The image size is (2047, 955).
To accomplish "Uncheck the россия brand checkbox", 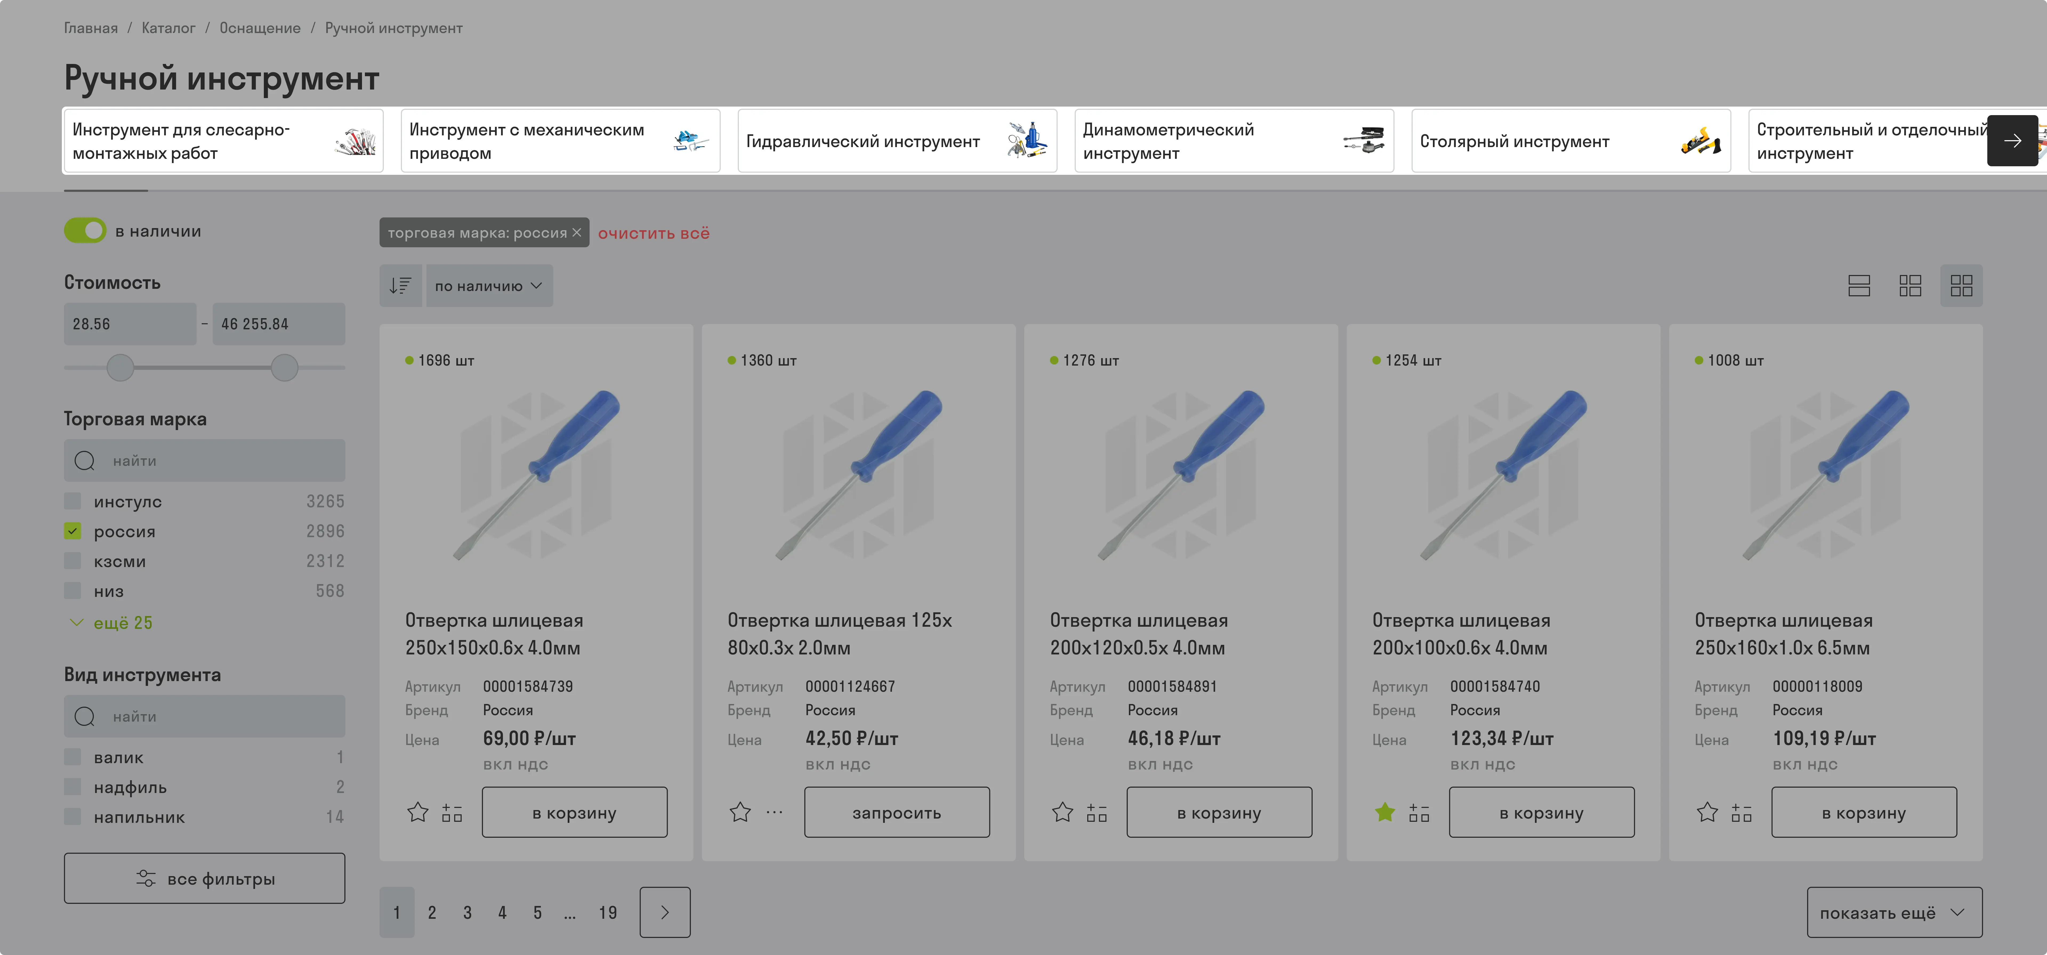I will coord(72,531).
